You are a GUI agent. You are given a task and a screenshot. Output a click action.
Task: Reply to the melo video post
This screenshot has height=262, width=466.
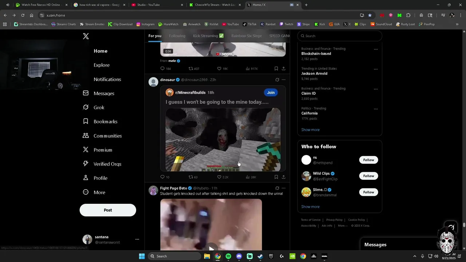tap(162, 68)
